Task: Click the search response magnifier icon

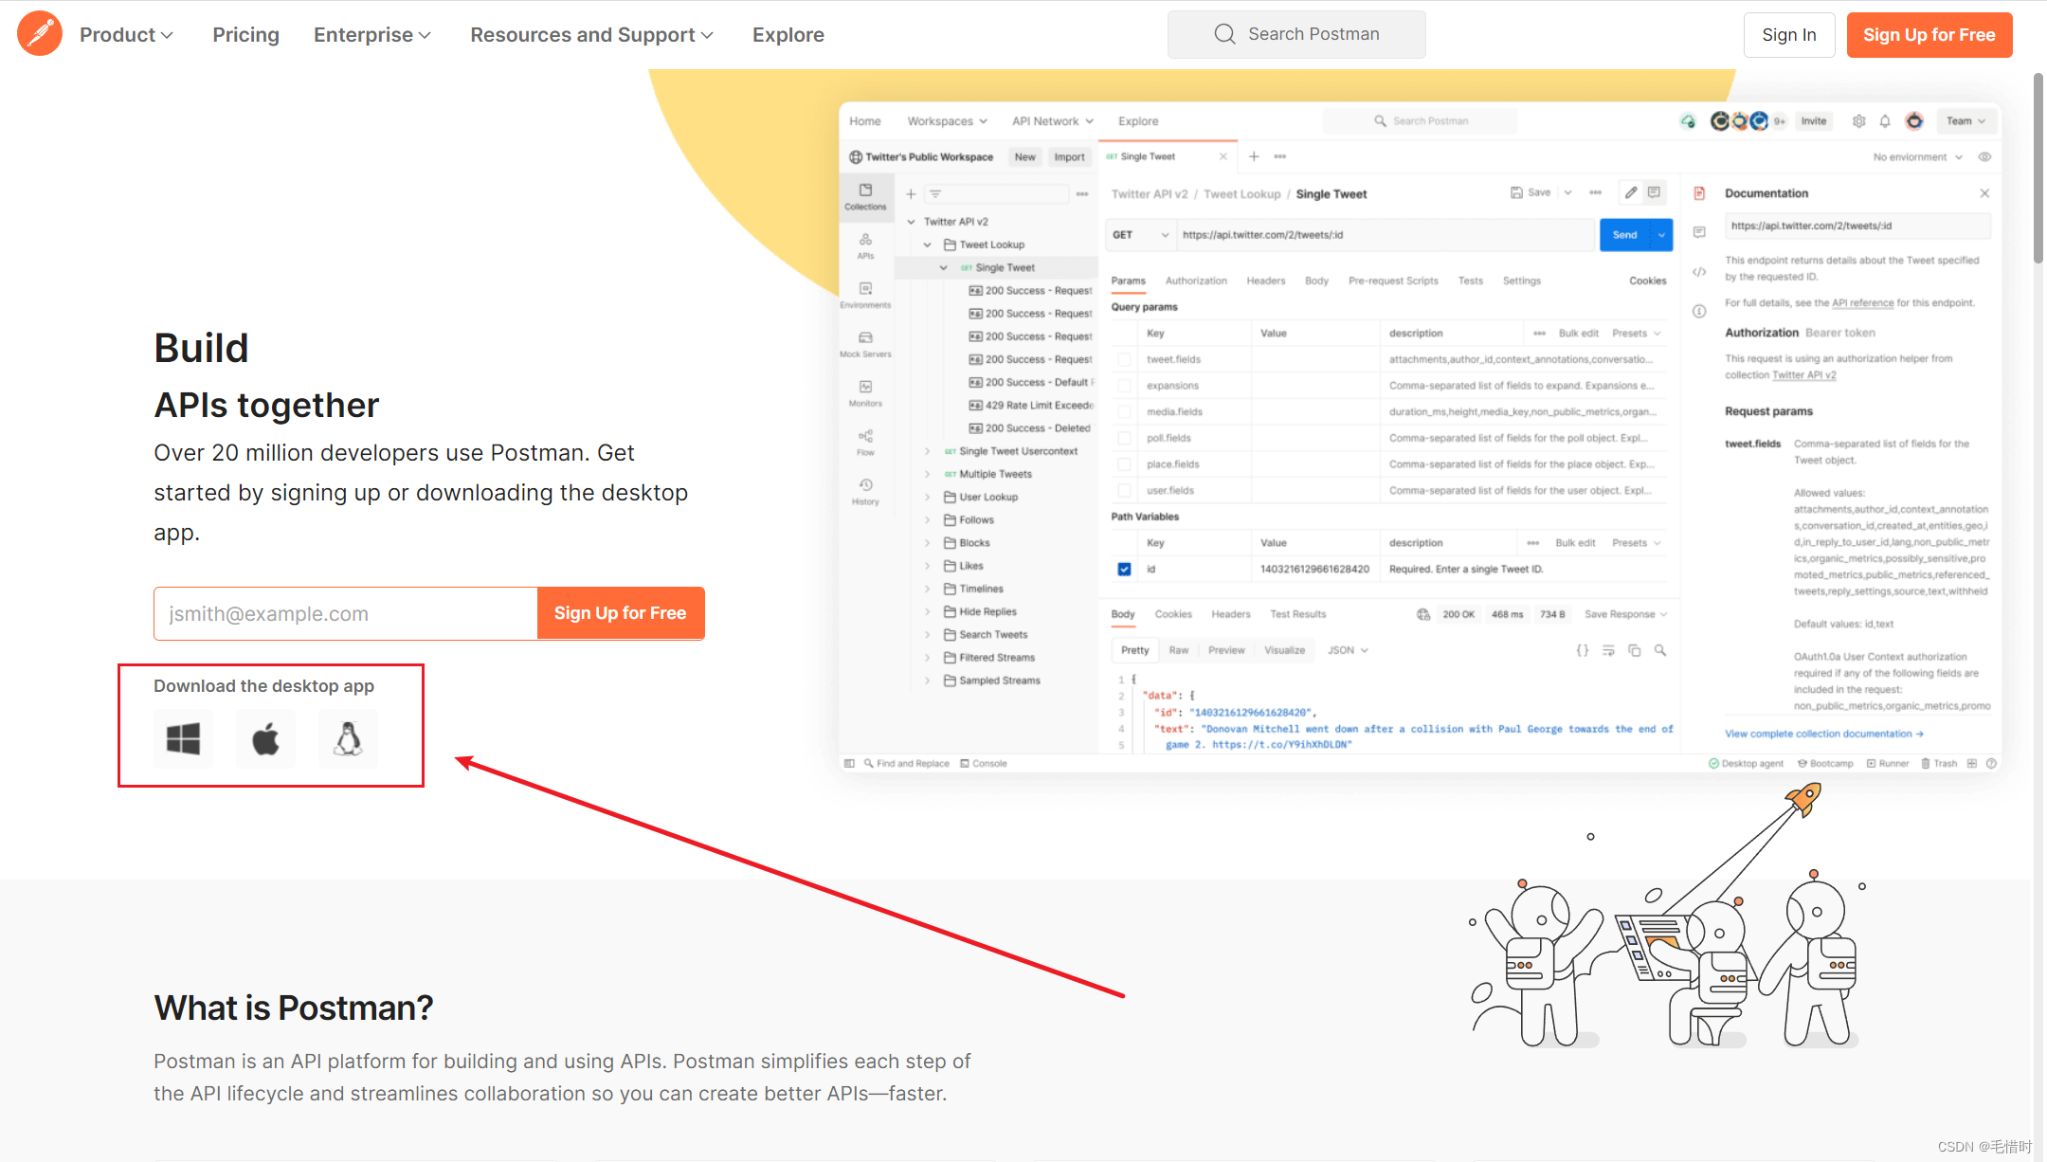Action: 1660,650
